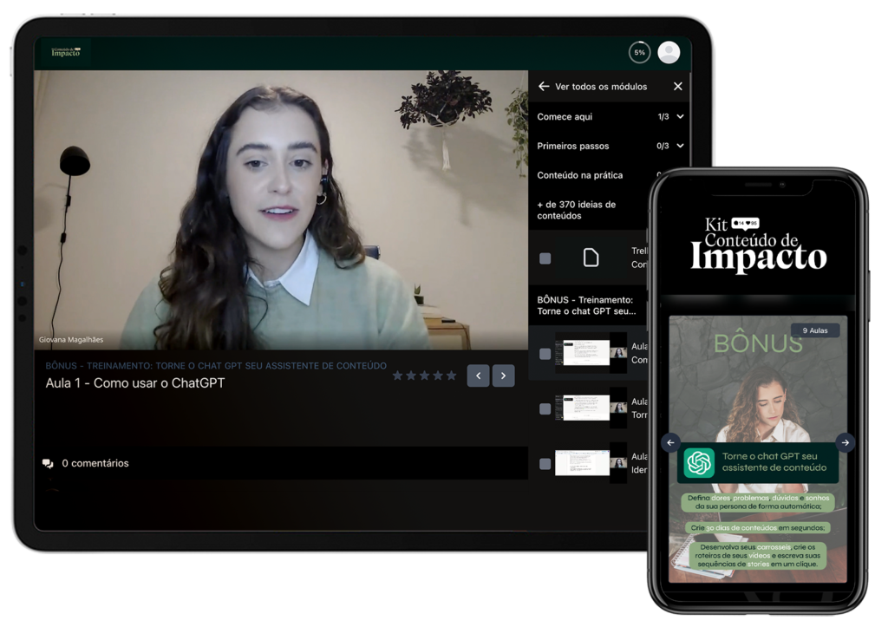Go to the previous lesson arrow button
Screen dimensions: 888x627
click(478, 376)
